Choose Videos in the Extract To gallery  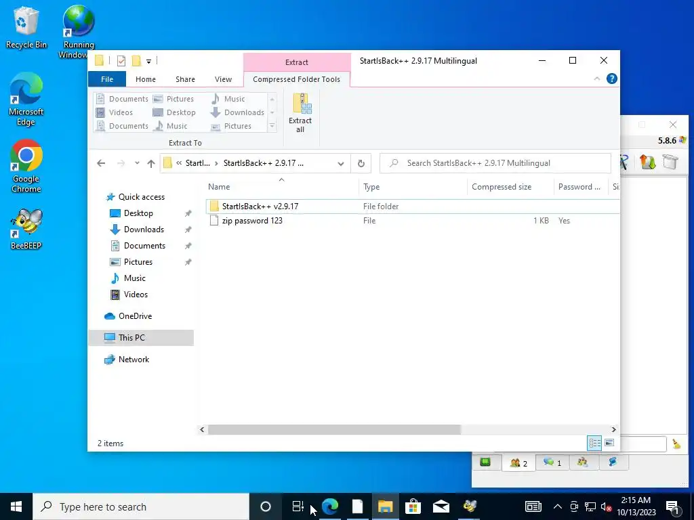(x=115, y=112)
